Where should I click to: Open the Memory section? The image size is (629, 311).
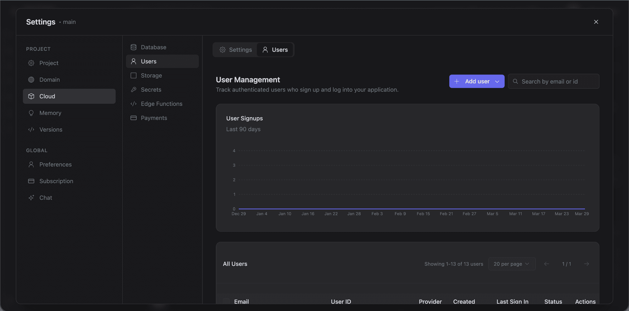point(69,113)
